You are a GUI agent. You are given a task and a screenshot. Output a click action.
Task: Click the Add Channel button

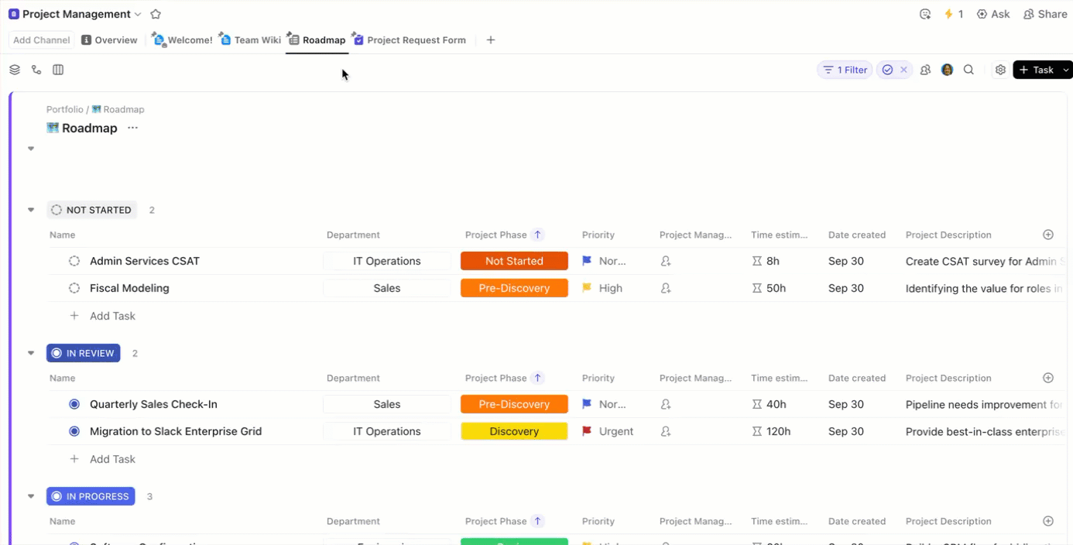[40, 39]
